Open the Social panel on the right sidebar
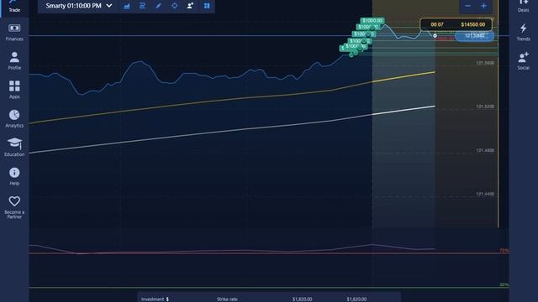The height and width of the screenshot is (302, 538). tap(523, 61)
